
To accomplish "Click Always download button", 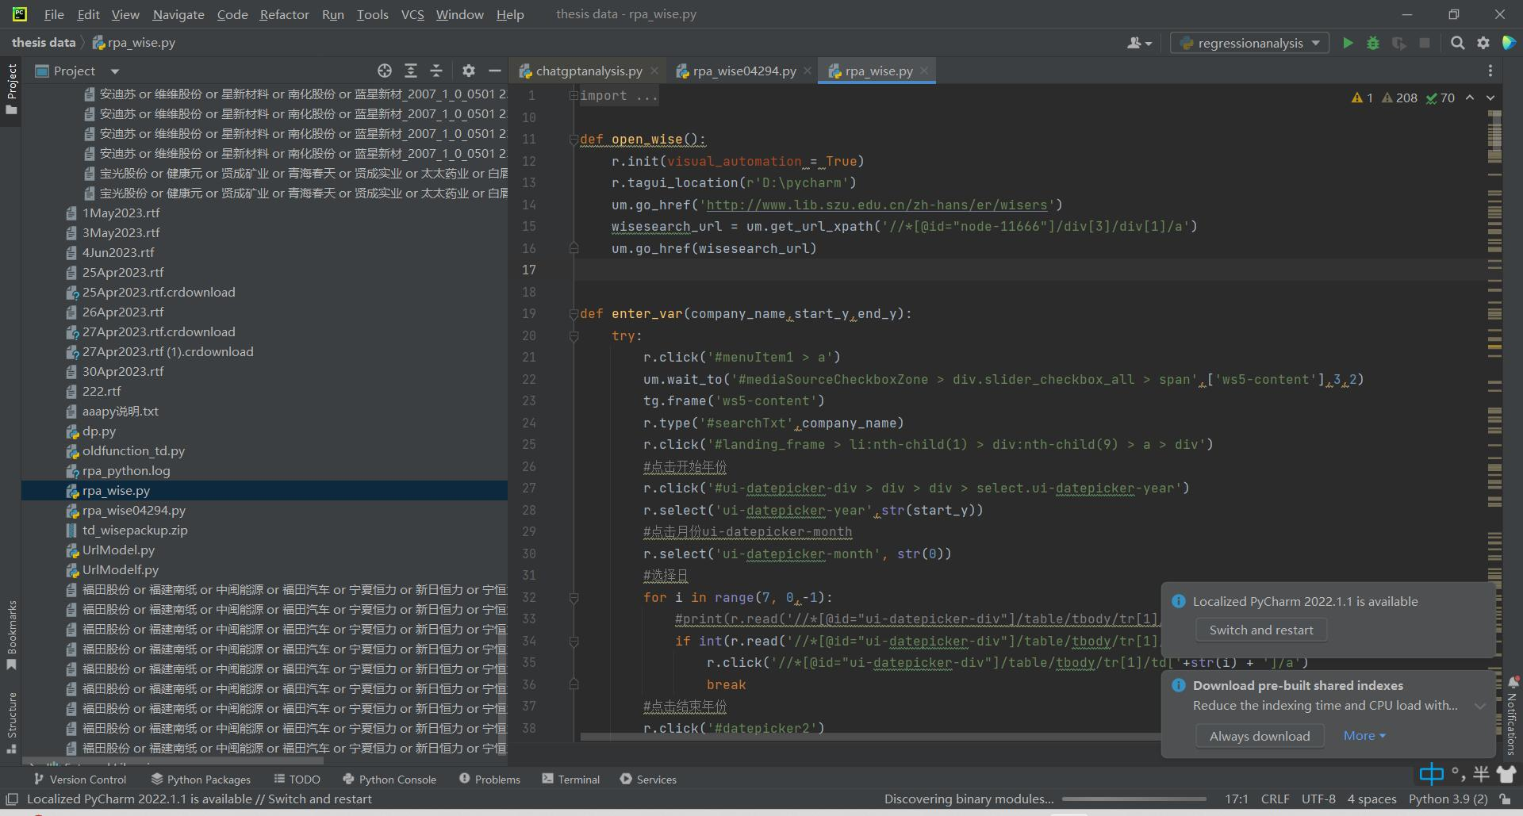I will tap(1260, 736).
